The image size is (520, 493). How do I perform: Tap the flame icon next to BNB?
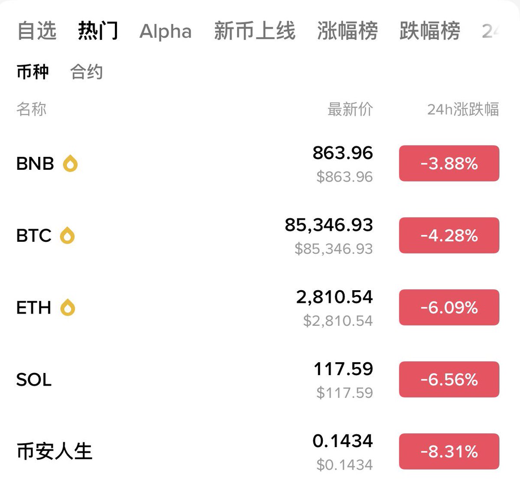[x=70, y=164]
